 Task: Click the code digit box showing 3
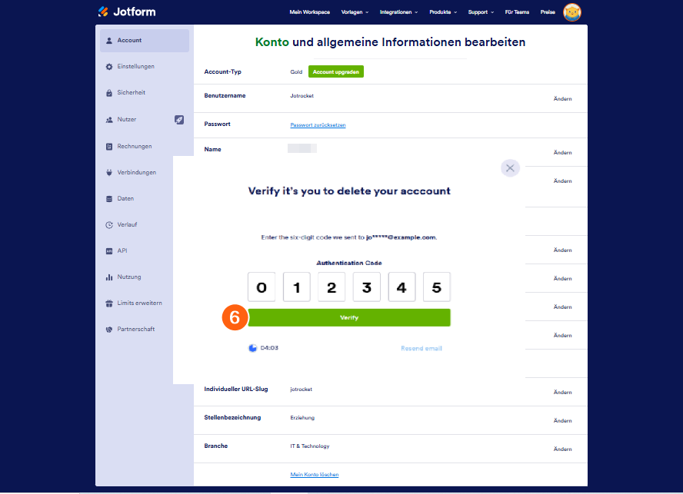367,287
